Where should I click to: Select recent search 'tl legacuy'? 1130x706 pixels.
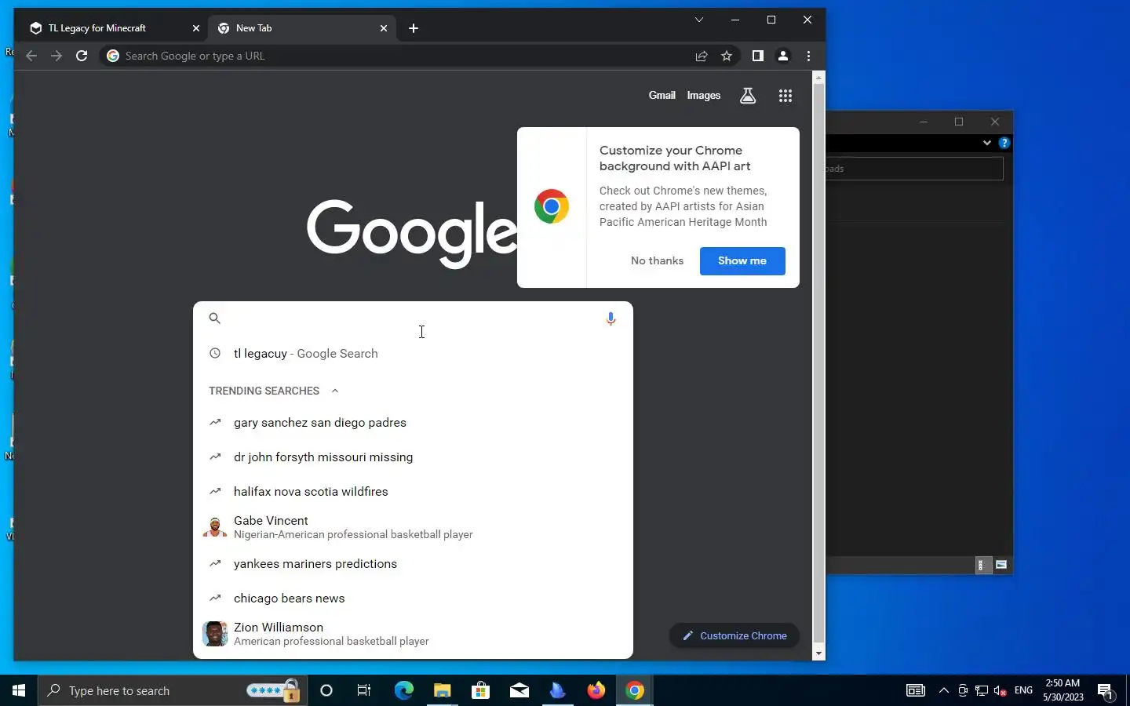[413, 354]
